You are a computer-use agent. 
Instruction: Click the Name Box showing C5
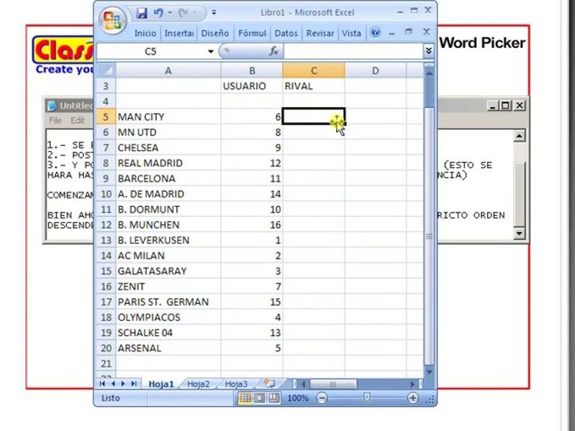150,51
